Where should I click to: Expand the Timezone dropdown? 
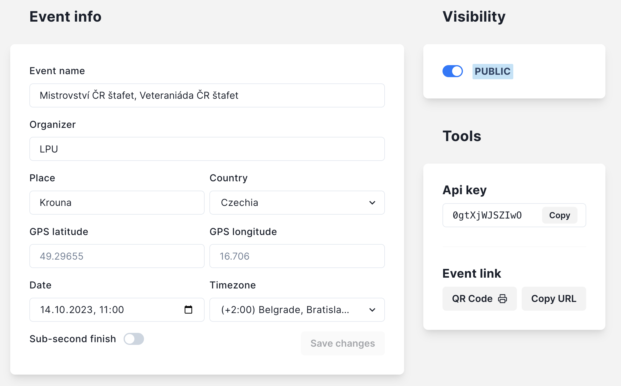coord(288,310)
